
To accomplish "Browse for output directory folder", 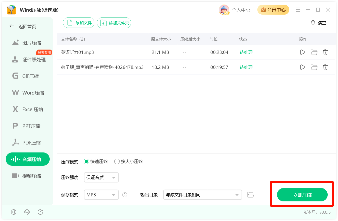I will click(x=250, y=195).
